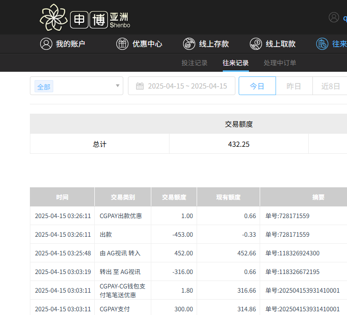Select the 今日 date filter
The height and width of the screenshot is (315, 347).
257,86
